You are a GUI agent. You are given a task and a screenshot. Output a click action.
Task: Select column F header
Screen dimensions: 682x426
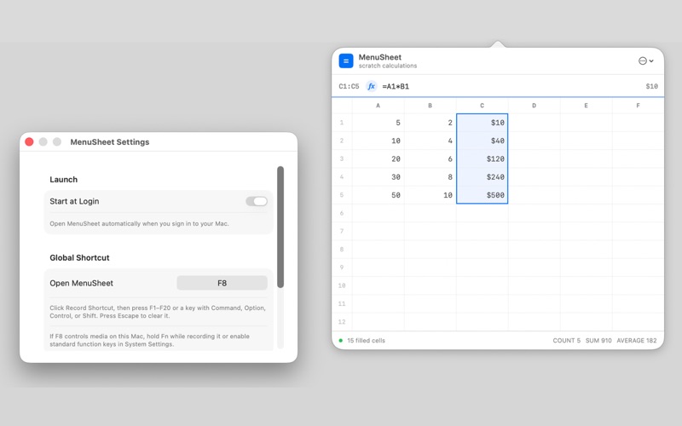638,106
